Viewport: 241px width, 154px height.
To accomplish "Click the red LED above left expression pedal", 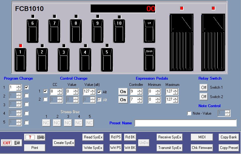I will (182, 8).
